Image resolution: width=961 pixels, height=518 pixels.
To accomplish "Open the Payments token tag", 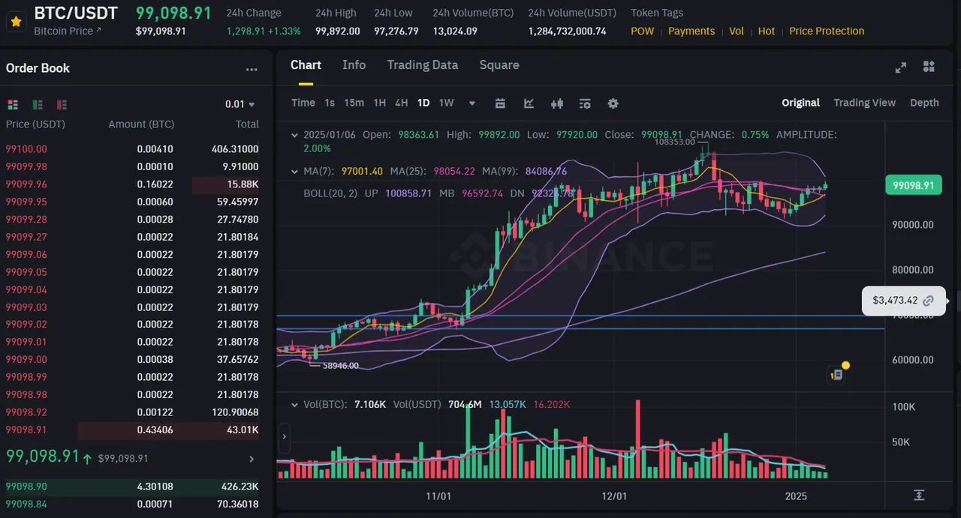I will (691, 31).
